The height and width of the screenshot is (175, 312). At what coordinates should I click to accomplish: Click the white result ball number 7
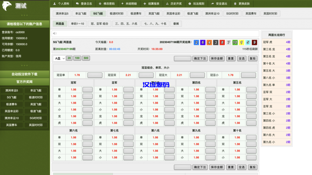pos(229,42)
